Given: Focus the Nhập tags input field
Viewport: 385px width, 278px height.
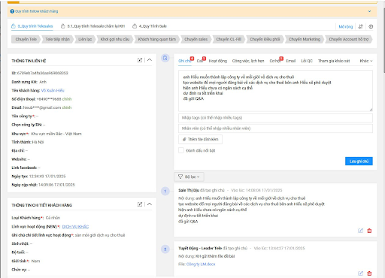Looking at the screenshot, I should [275, 118].
